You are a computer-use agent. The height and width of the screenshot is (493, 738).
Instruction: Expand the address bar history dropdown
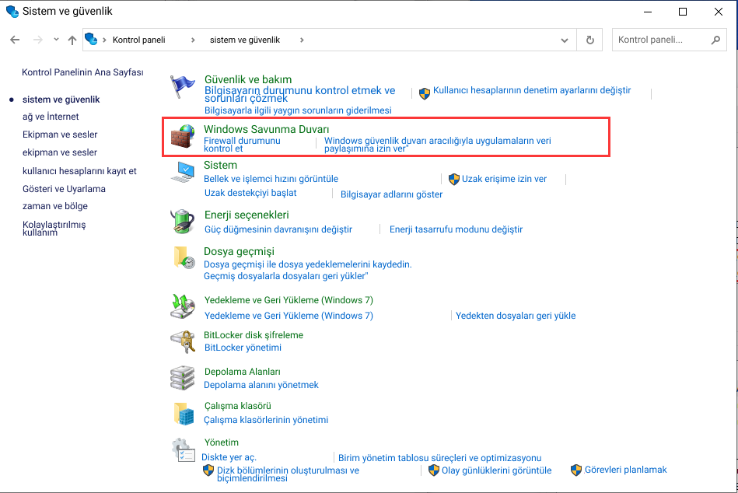pos(565,40)
